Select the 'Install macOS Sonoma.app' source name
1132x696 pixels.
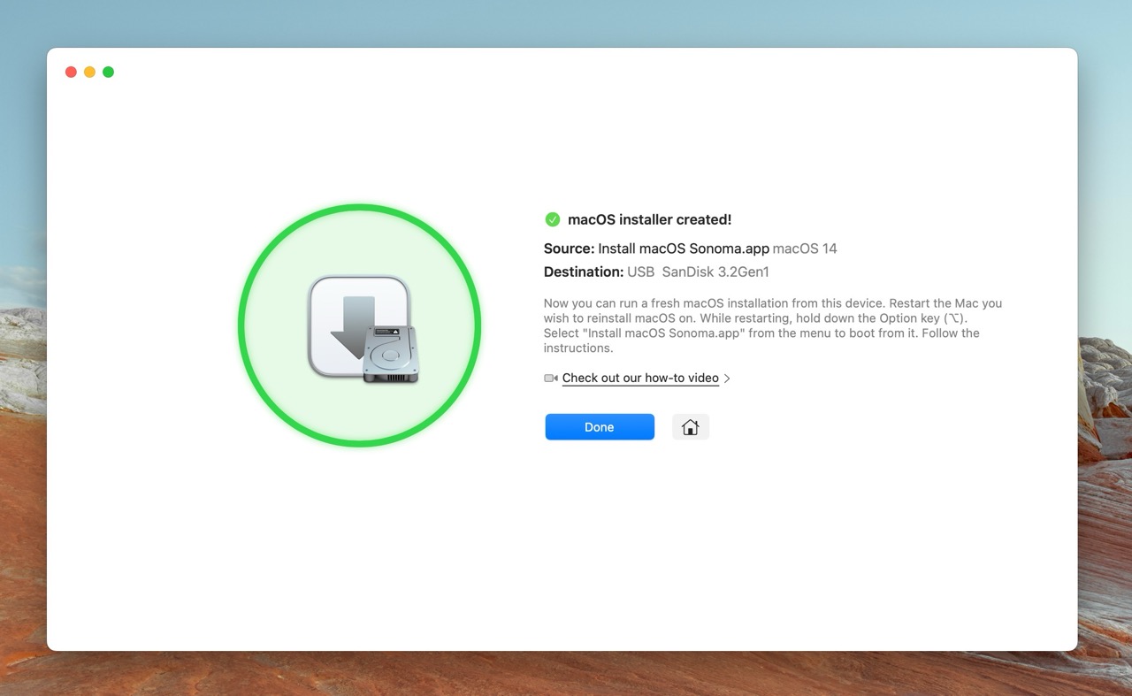tap(684, 249)
